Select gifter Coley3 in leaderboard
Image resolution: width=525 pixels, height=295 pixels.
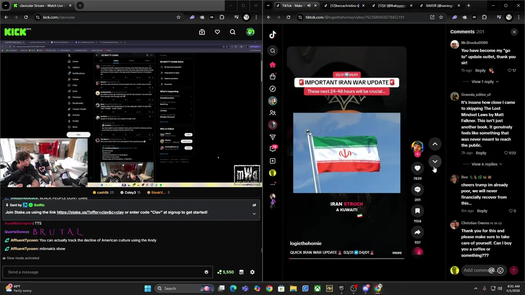(x=130, y=193)
